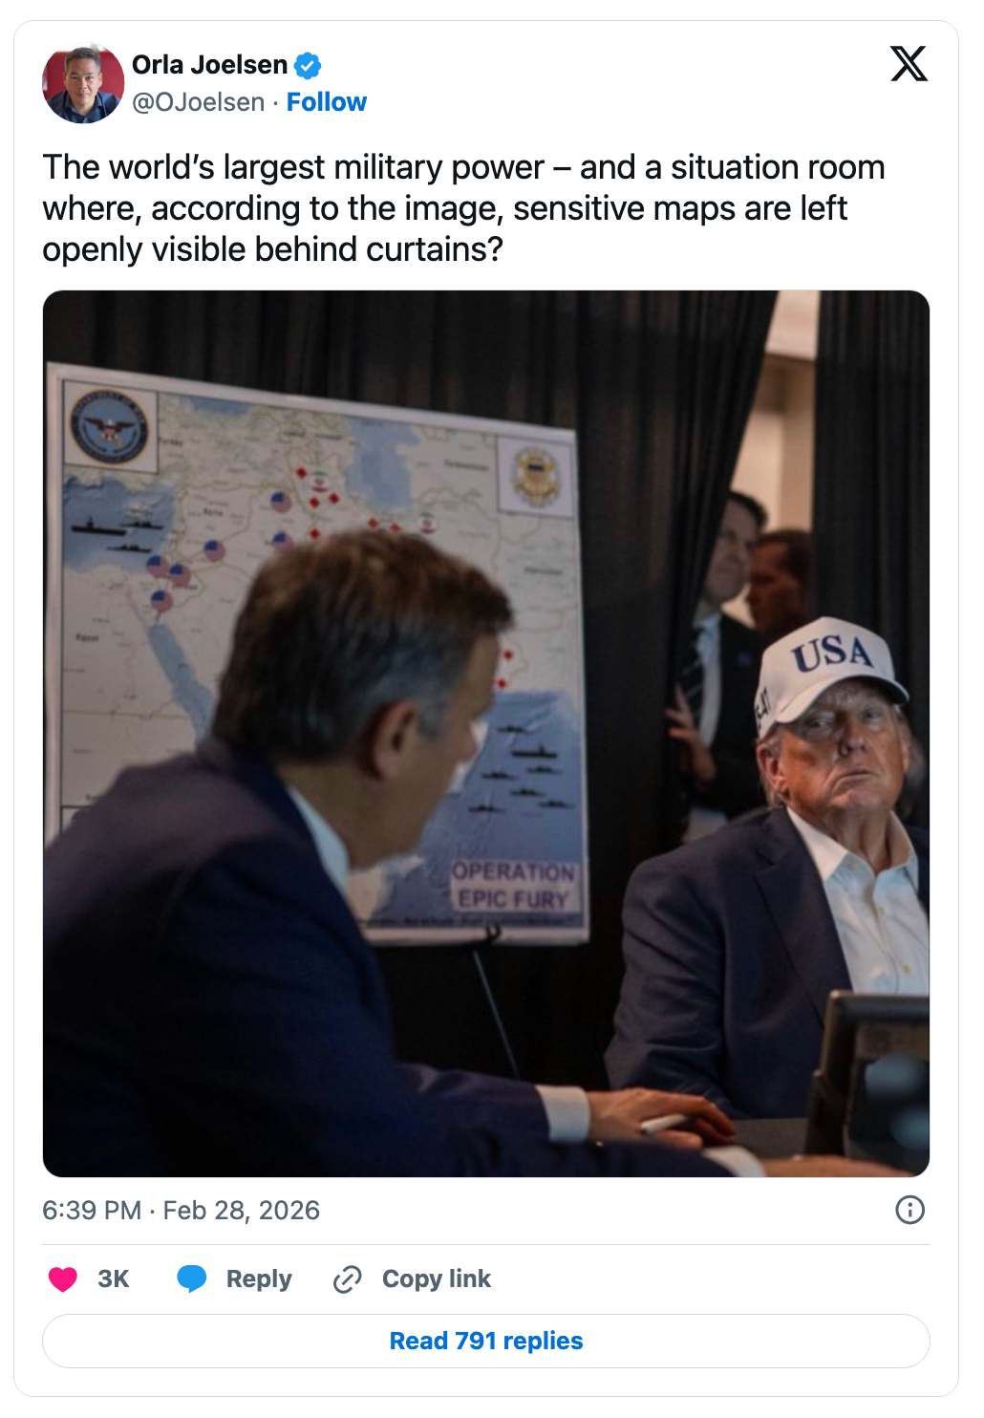
Task: Like the tweet with heart icon
Action: pyautogui.click(x=63, y=1278)
